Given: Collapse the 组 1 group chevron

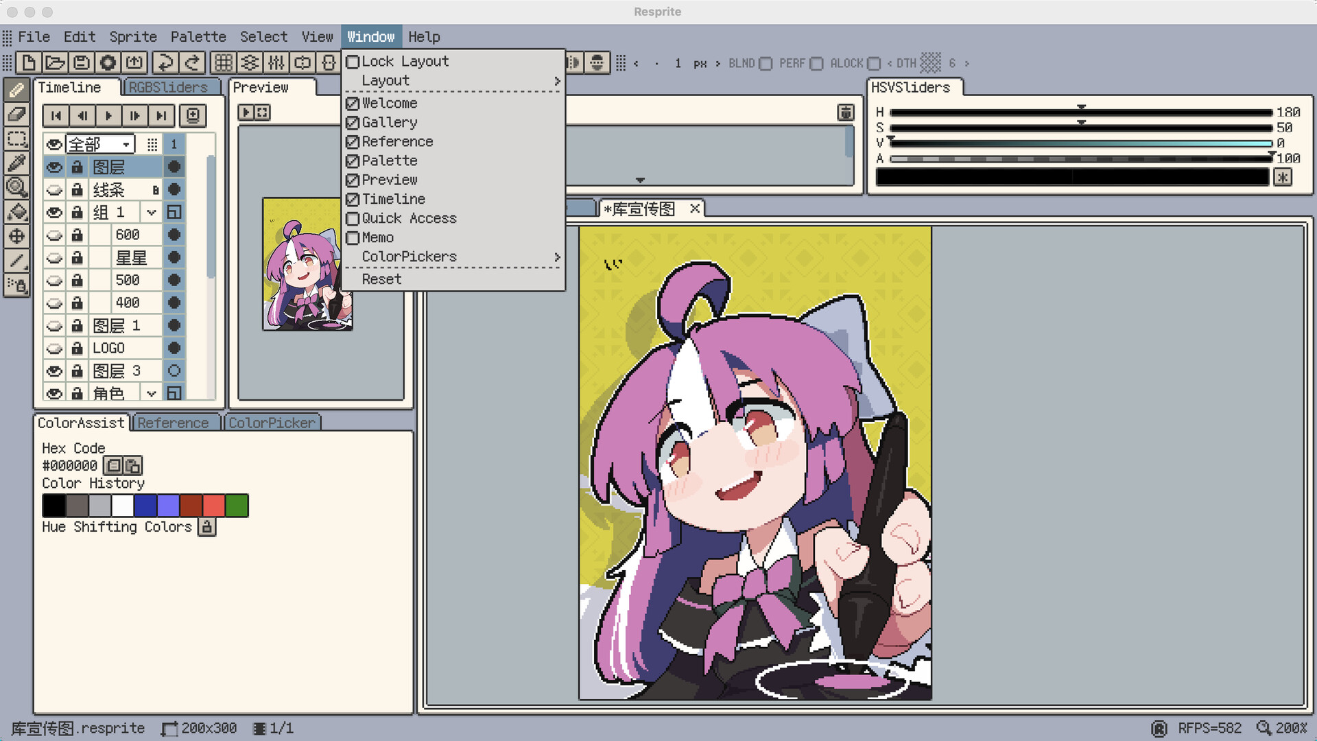Looking at the screenshot, I should pyautogui.click(x=152, y=213).
